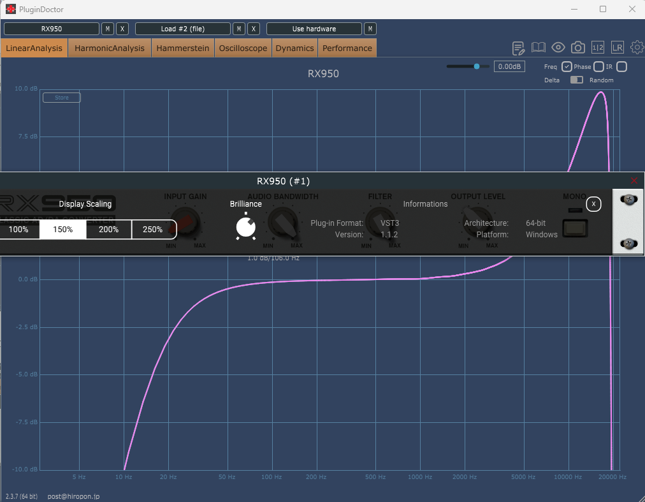Click Load #2 (file) button
The width and height of the screenshot is (645, 502).
[x=183, y=29]
